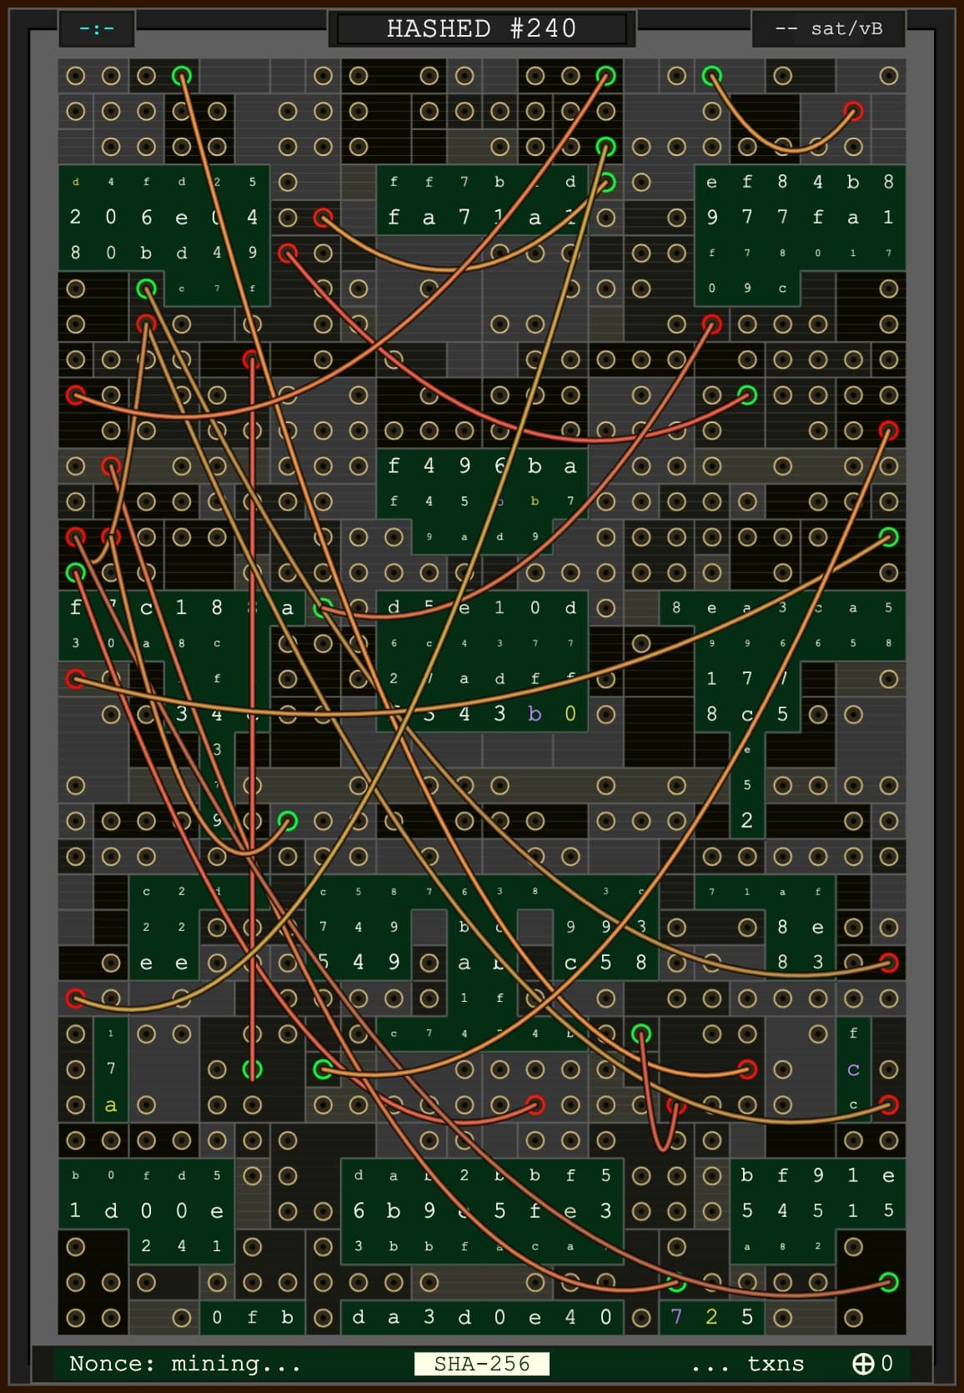Click the green jack right of the 'ff7b' row

(x=606, y=182)
